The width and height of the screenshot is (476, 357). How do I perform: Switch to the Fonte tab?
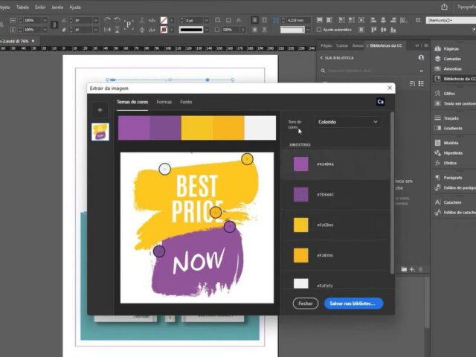(x=186, y=102)
